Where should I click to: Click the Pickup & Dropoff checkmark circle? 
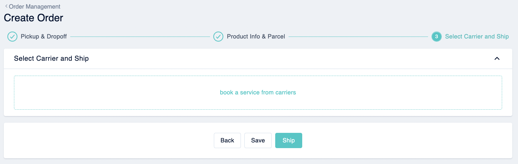12,37
